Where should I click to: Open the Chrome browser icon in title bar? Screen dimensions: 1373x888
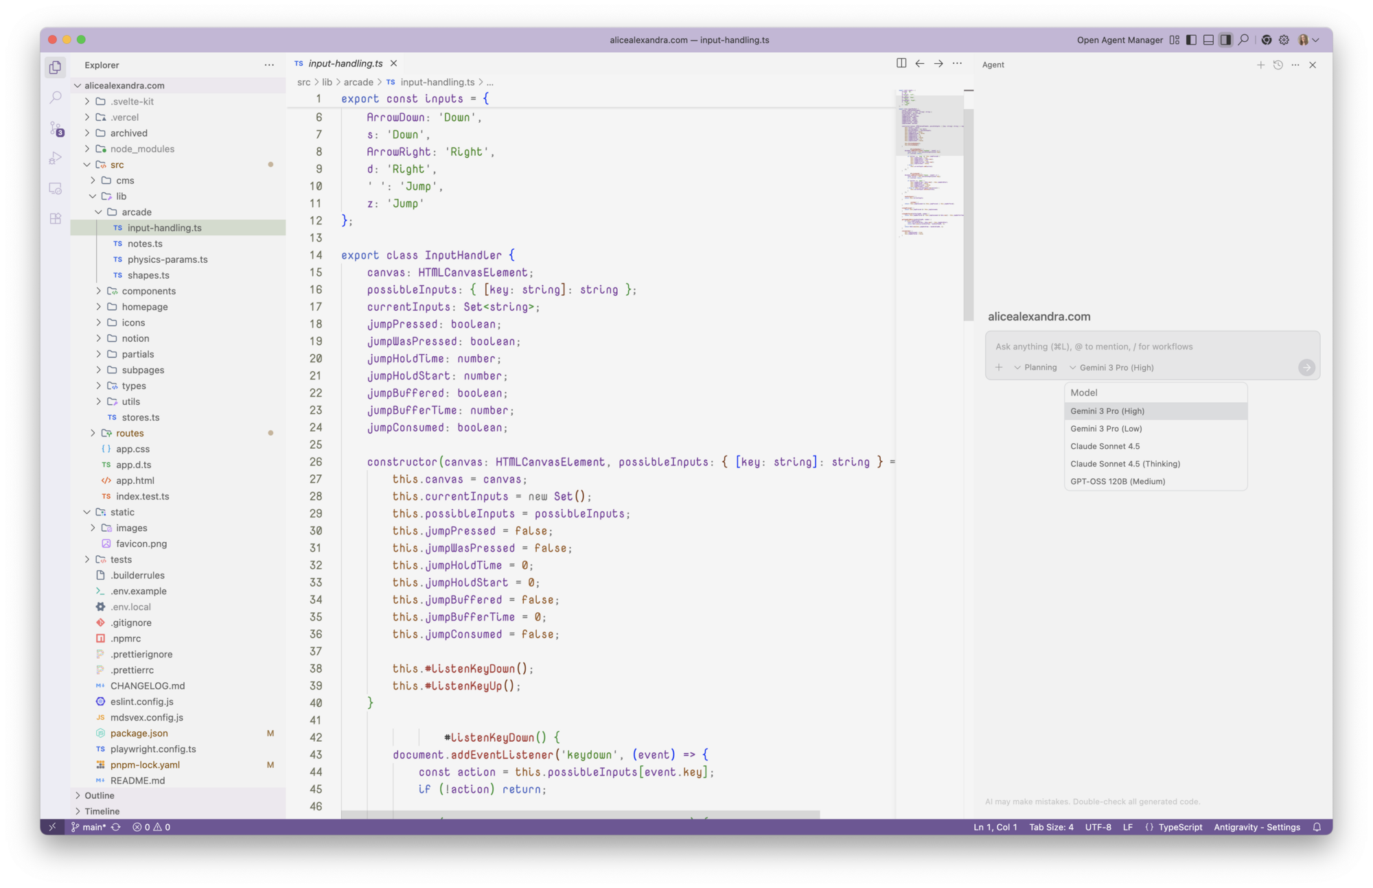(1267, 40)
